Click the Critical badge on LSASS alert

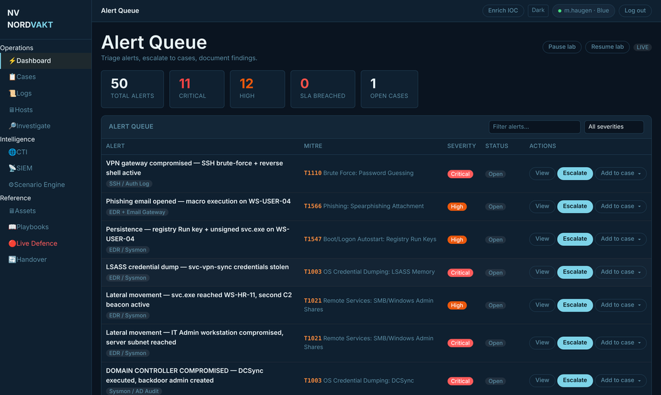point(460,273)
